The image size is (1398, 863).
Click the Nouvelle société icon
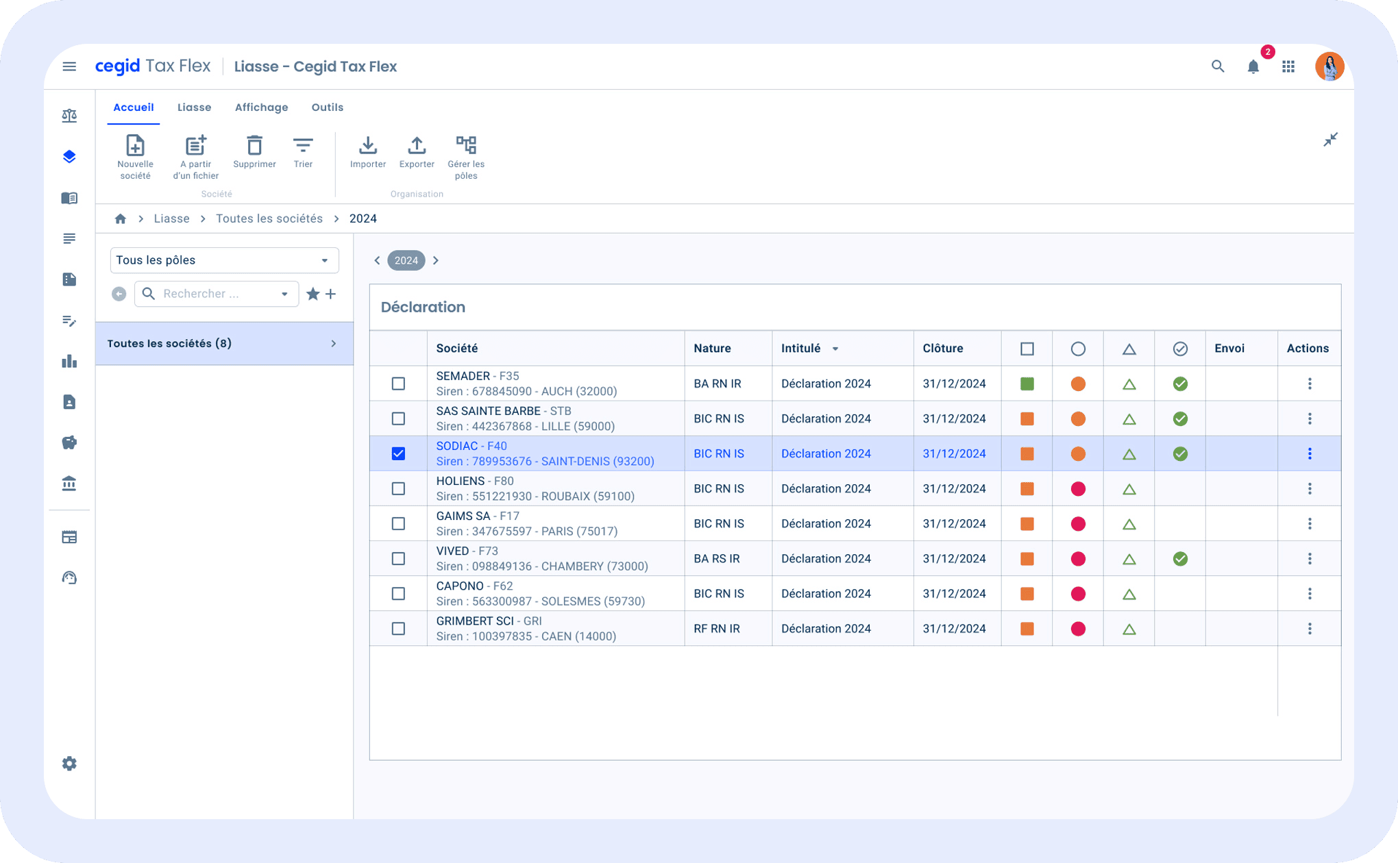135,146
